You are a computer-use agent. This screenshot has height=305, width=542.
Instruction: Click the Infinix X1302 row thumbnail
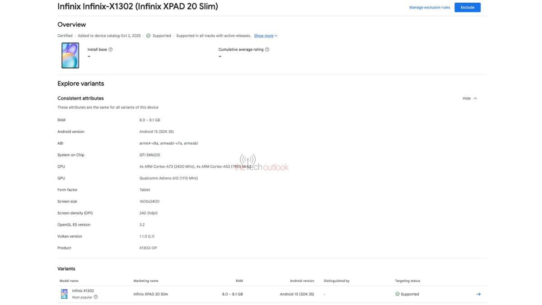click(x=64, y=293)
